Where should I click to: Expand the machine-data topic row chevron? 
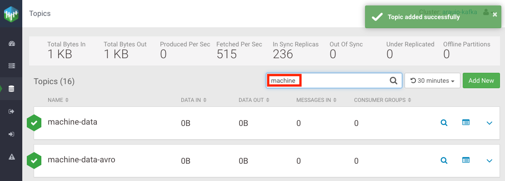point(490,123)
